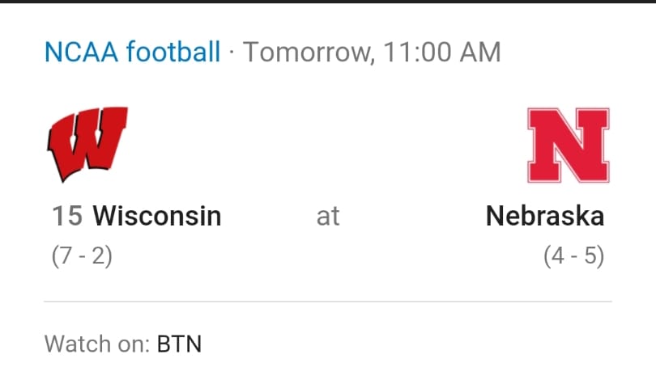
Task: Click the Wisconsin Badgers W logo
Action: coord(87,145)
